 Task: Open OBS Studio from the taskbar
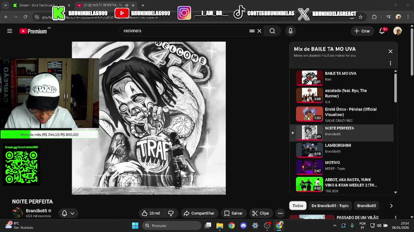267,226
